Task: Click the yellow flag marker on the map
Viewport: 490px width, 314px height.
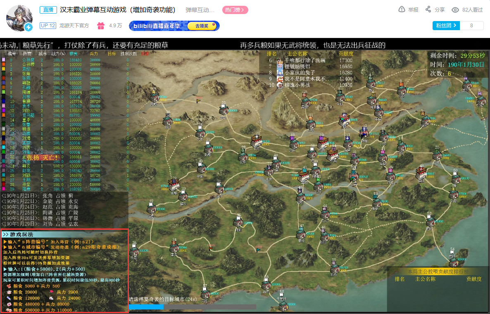Action: [198, 101]
